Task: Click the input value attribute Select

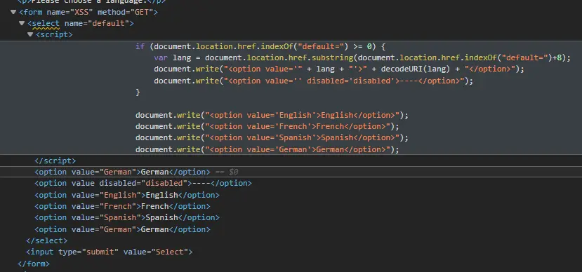Action: pos(170,252)
